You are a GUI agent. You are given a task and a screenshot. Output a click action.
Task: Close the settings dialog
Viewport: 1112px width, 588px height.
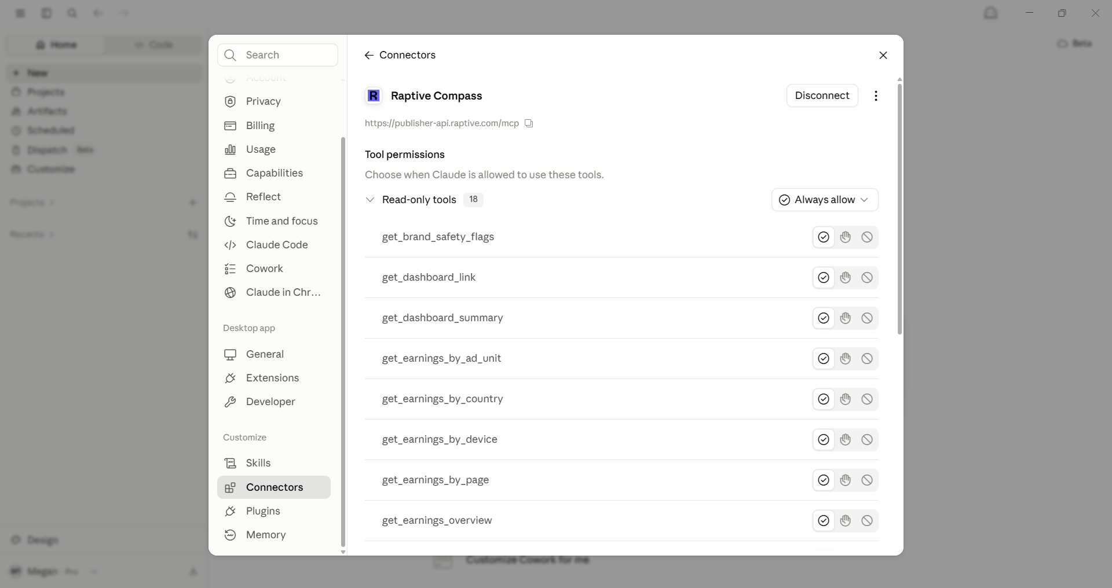[x=883, y=55]
